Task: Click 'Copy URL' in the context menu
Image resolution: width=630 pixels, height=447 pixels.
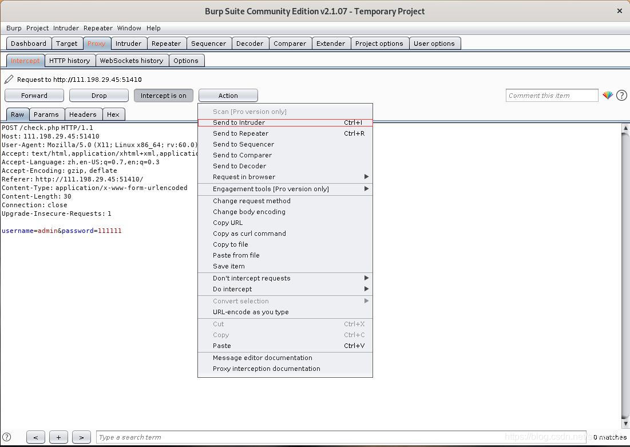Action: [x=286, y=223]
